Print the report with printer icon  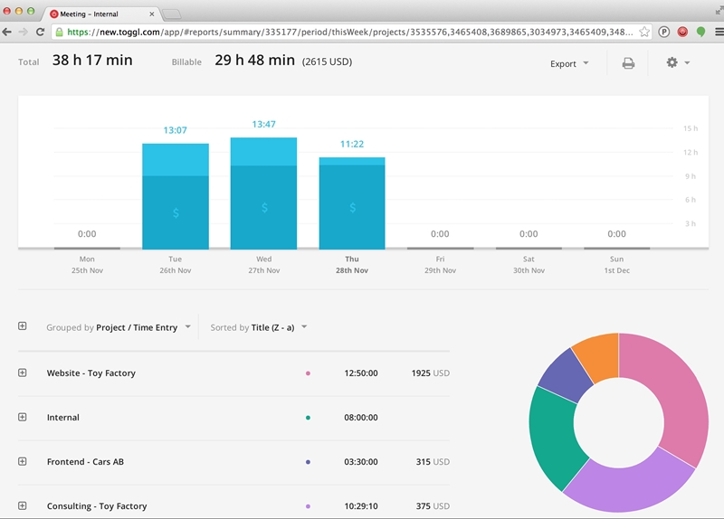[x=628, y=62]
